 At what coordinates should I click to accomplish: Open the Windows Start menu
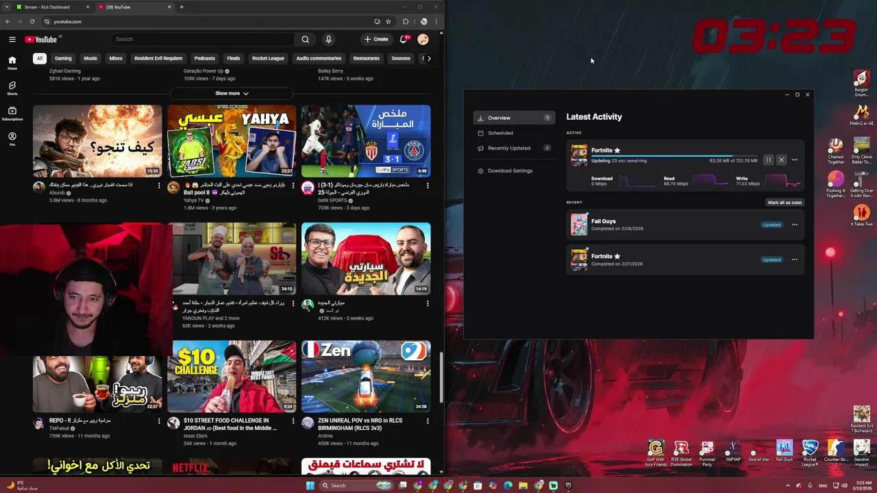click(310, 485)
